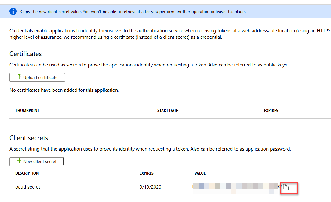Click the VALUE column header
Image resolution: width=331 pixels, height=202 pixels.
[x=200, y=173]
